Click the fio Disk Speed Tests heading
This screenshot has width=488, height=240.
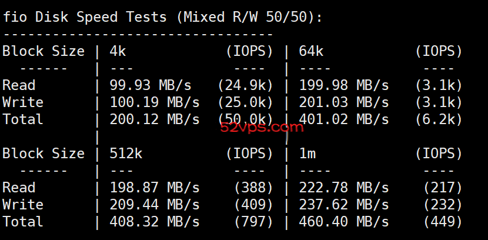(162, 17)
